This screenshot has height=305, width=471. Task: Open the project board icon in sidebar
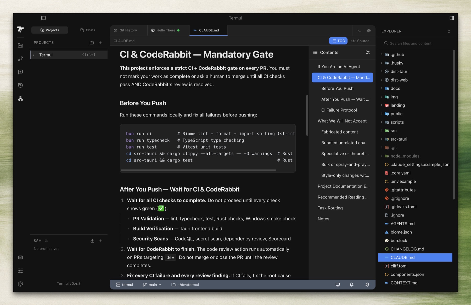tap(20, 45)
